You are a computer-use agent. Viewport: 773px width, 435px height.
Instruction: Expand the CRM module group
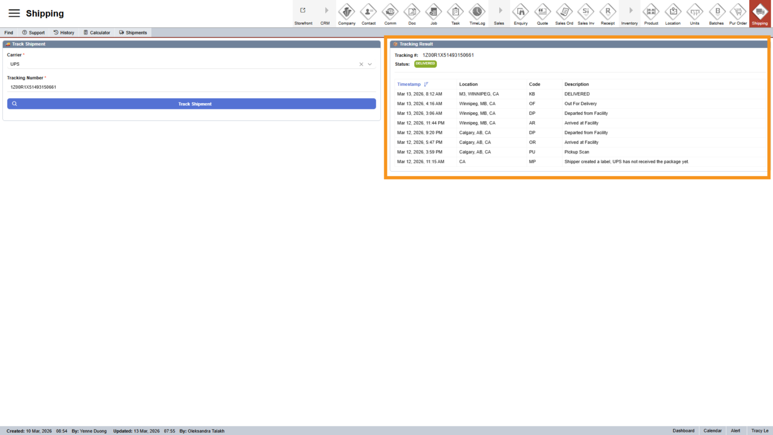(325, 14)
